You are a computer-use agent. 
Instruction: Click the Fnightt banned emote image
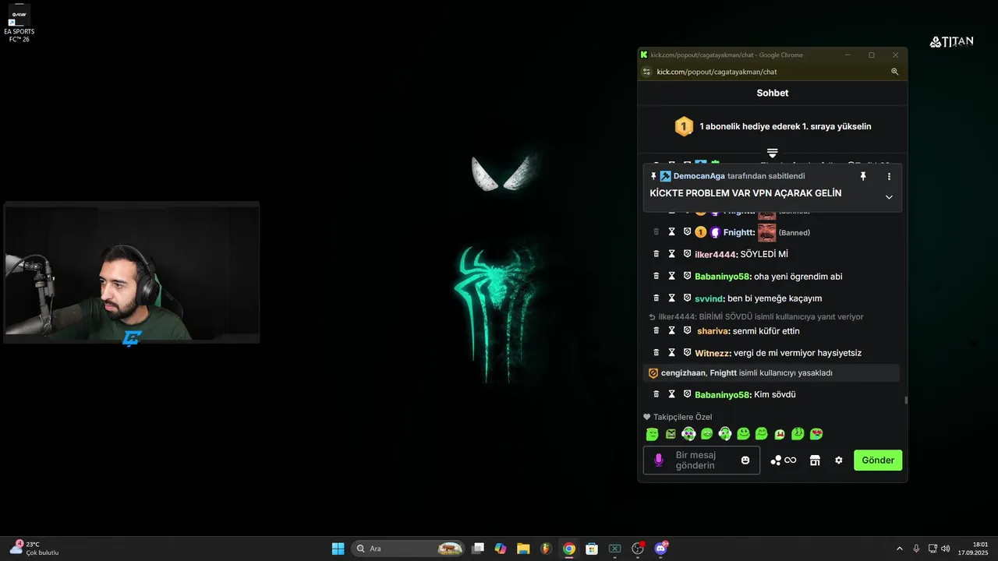pyautogui.click(x=766, y=232)
